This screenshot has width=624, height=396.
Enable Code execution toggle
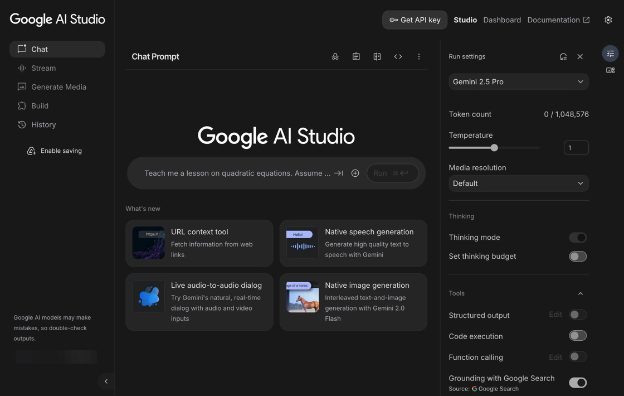coord(578,336)
